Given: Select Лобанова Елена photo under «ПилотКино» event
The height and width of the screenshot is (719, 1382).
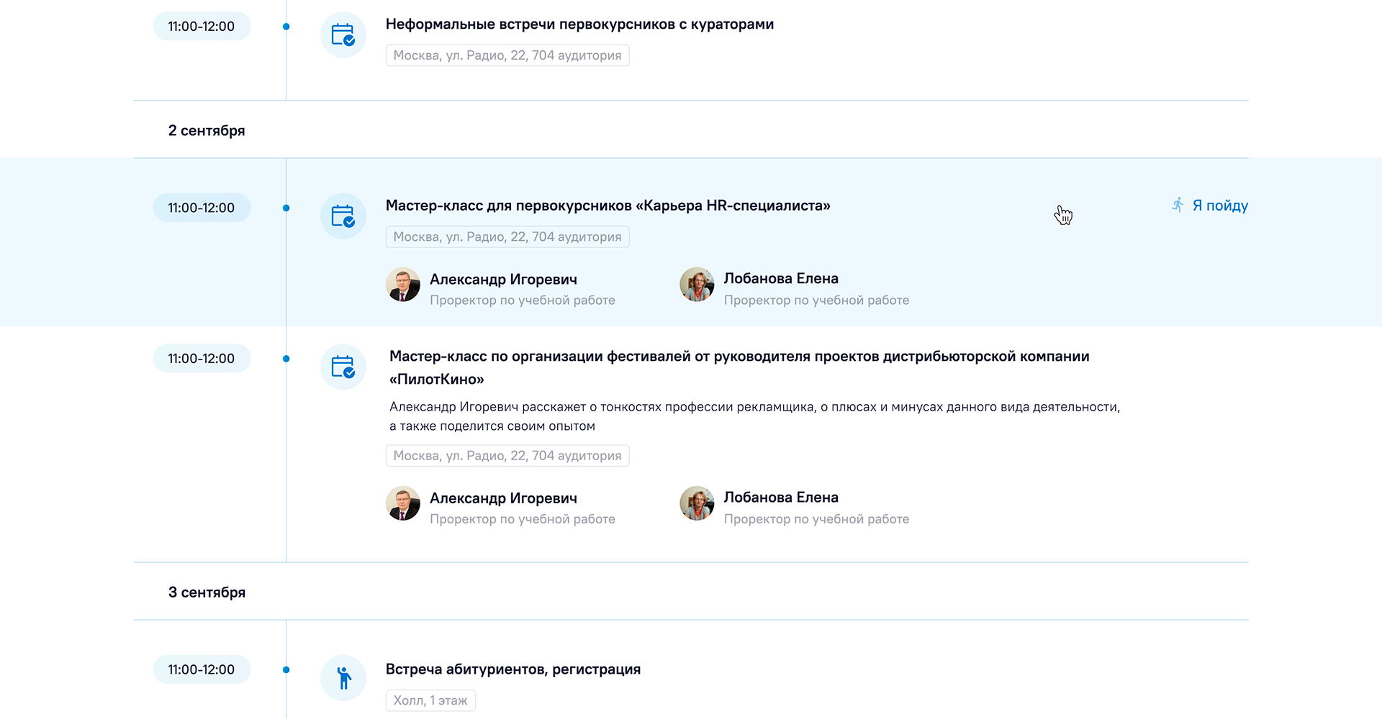Looking at the screenshot, I should coord(697,503).
